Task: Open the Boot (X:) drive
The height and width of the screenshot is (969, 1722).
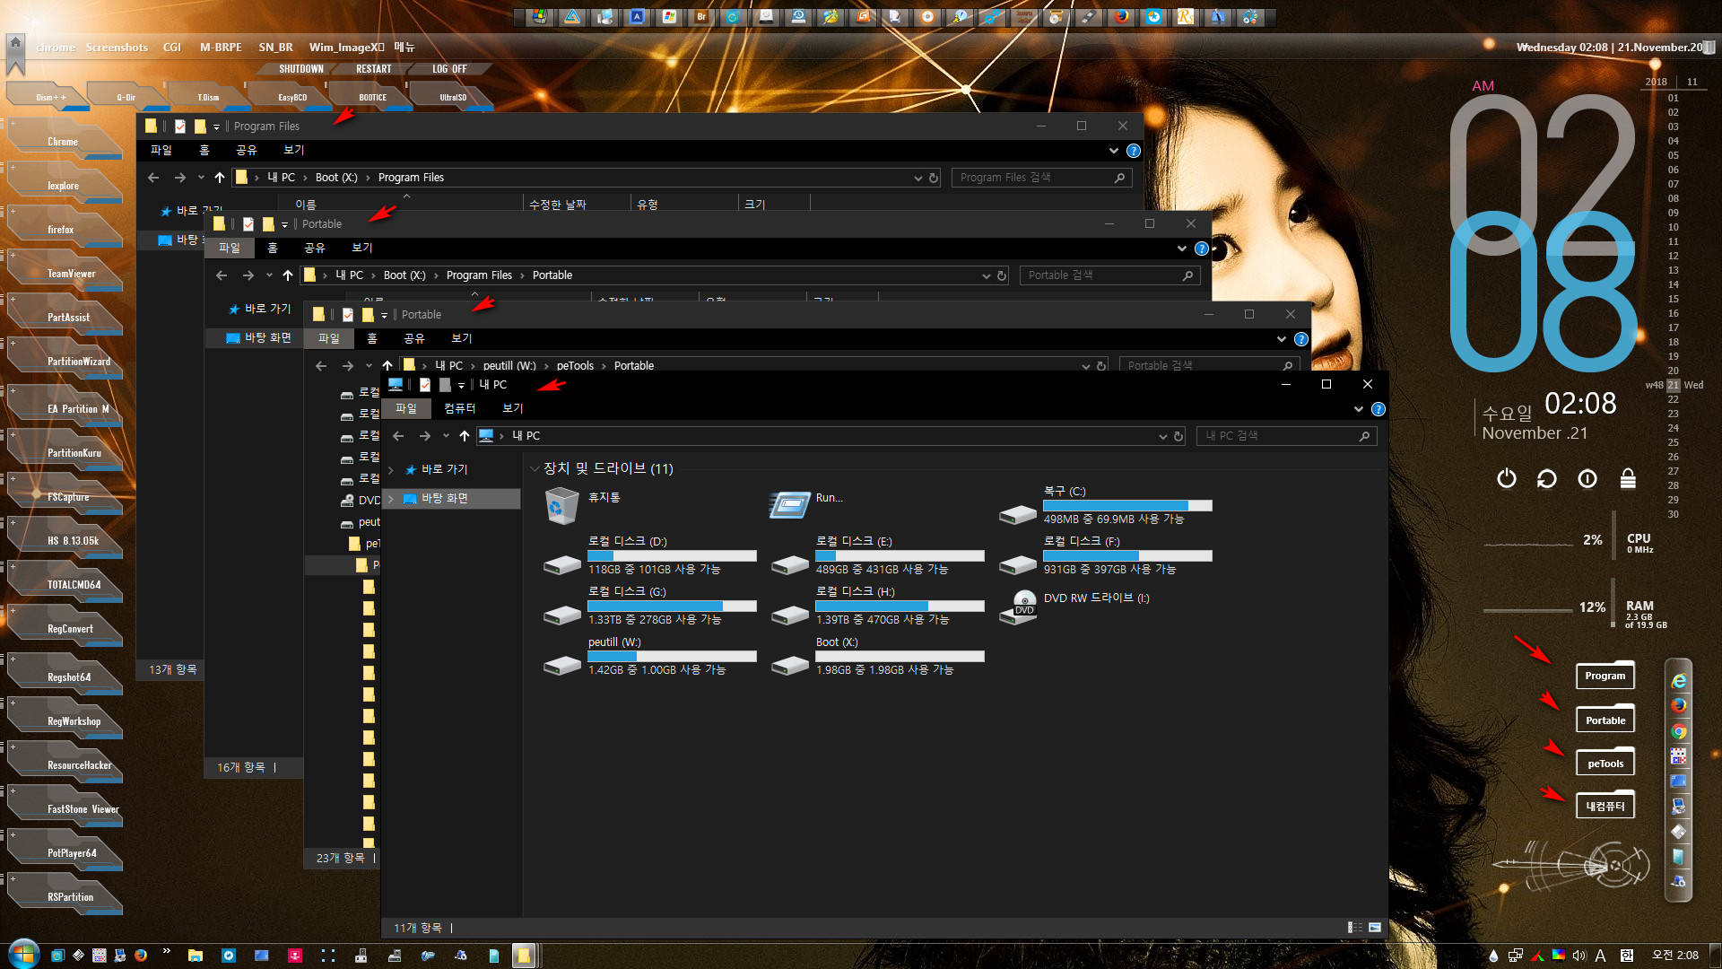Action: pyautogui.click(x=878, y=656)
